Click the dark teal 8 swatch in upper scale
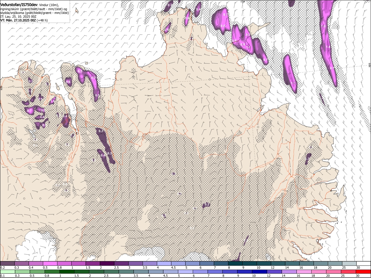The width and height of the screenshot is (371, 278). (x=235, y=263)
